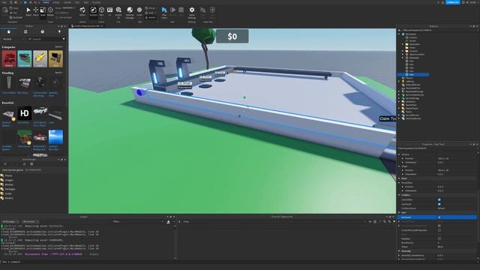
Task: Switch to the AVATAR ribbon tab
Action: (x=67, y=2)
